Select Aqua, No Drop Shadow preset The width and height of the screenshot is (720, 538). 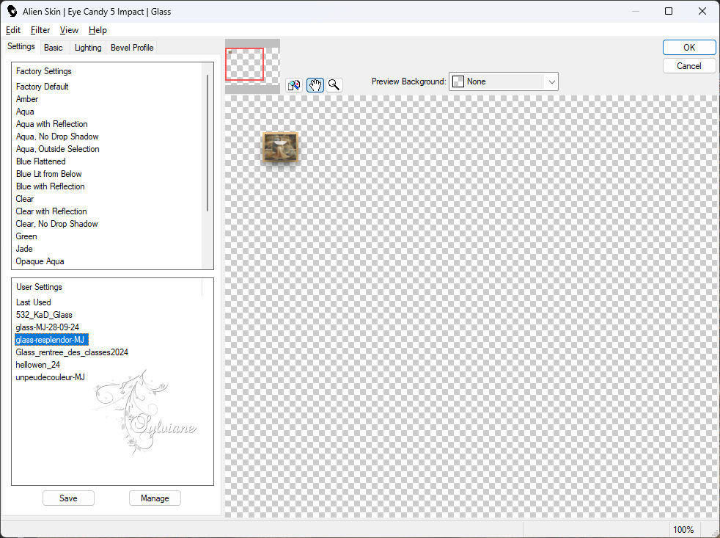57,136
